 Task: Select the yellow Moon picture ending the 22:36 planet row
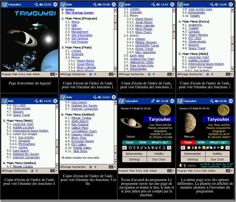(x=222, y=148)
